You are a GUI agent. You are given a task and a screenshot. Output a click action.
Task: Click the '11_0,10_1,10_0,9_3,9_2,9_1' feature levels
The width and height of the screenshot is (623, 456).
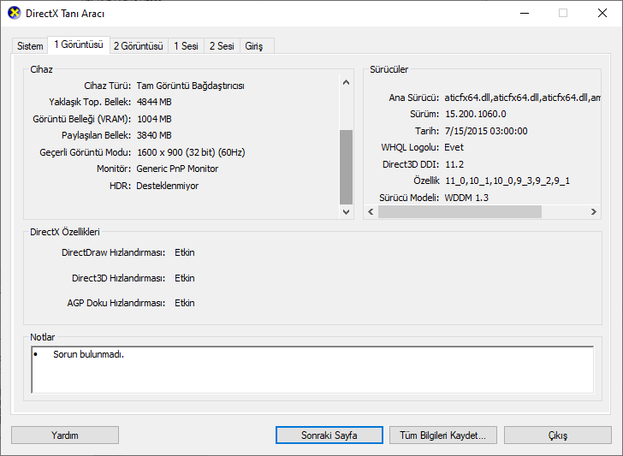pyautogui.click(x=507, y=181)
